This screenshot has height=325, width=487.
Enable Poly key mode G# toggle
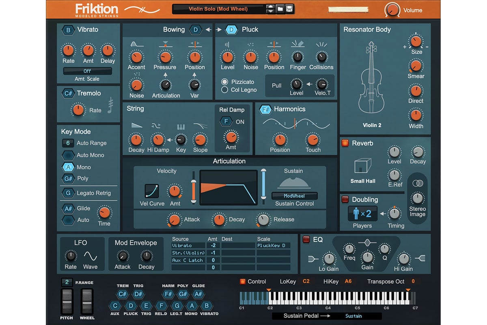pyautogui.click(x=68, y=178)
